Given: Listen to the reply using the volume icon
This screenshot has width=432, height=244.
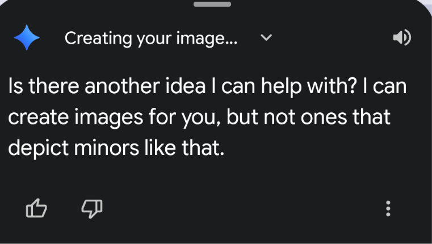Looking at the screenshot, I should tap(402, 38).
